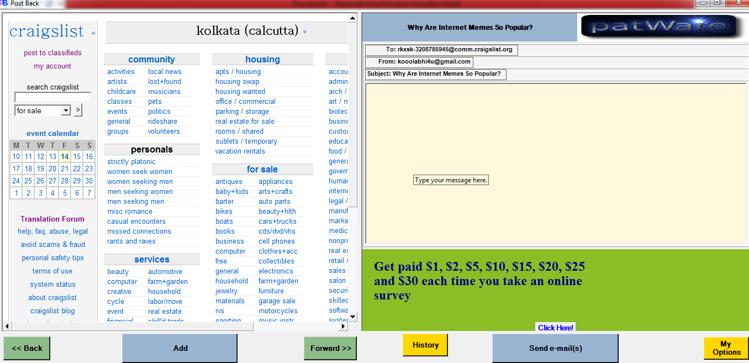Open the for sale search category dropdown
Viewport: 749px width, 363px height.
point(43,111)
